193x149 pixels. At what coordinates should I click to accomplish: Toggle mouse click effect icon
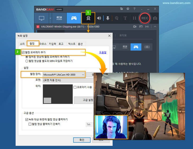116,18
